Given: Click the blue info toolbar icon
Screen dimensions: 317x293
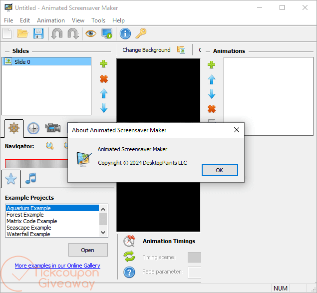Looking at the screenshot, I should pos(125,33).
